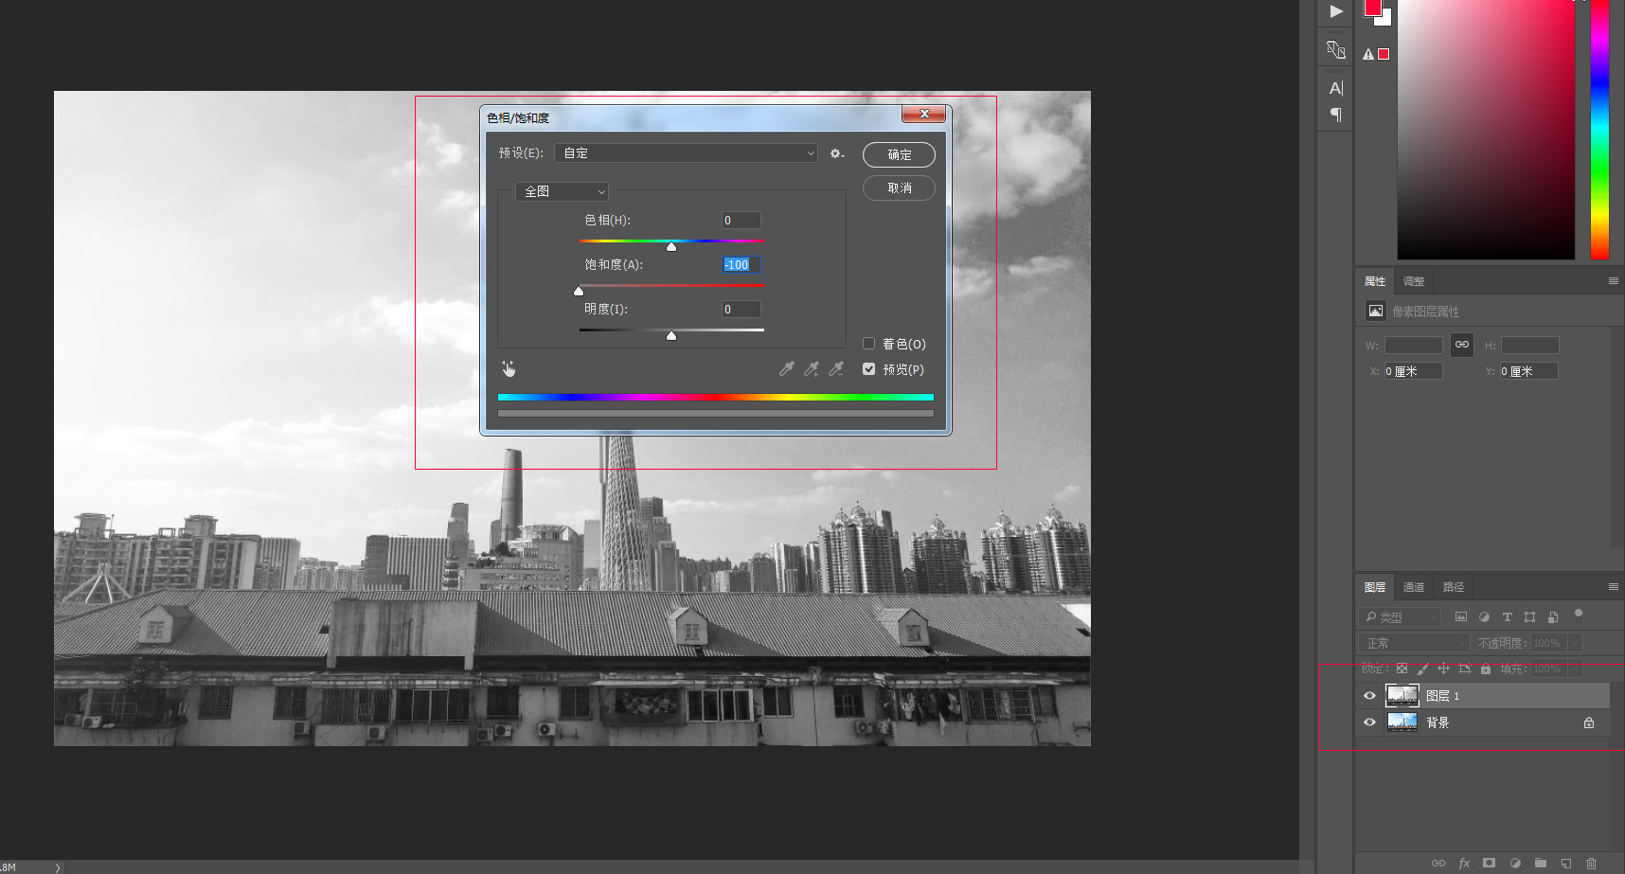Click link layers icon at panel bottom
Viewport: 1625px width, 874px height.
tap(1438, 863)
